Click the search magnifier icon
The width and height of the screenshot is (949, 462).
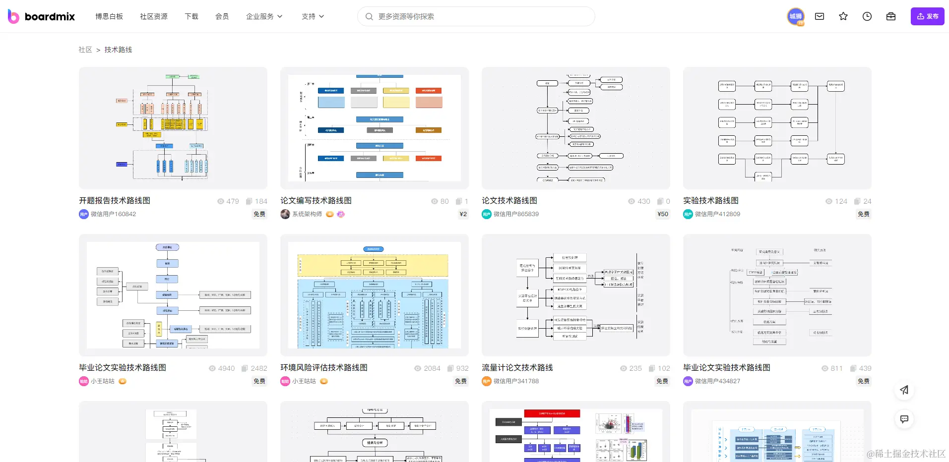coord(369,16)
